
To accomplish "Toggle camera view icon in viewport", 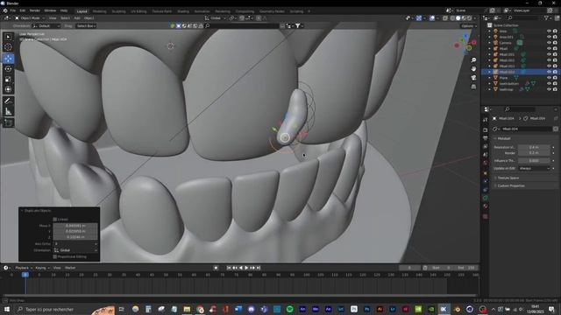I will [473, 78].
